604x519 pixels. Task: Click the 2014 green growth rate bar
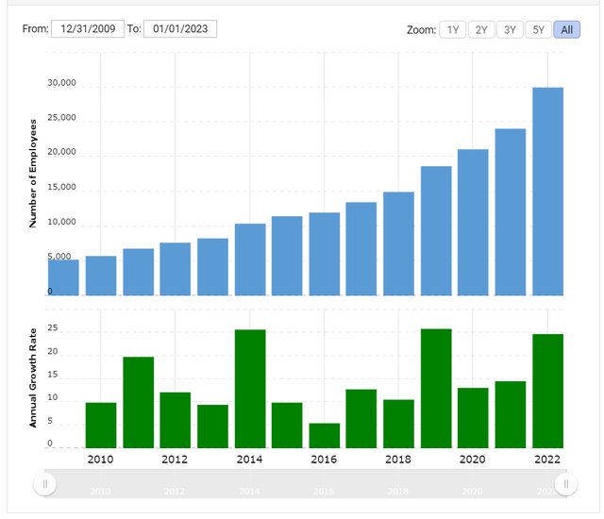coord(250,389)
